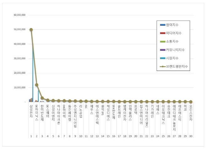Image resolution: width=207 pixels, height=149 pixels.
Task: Click the SK하이닉스 data point on line
Action: 37,85
